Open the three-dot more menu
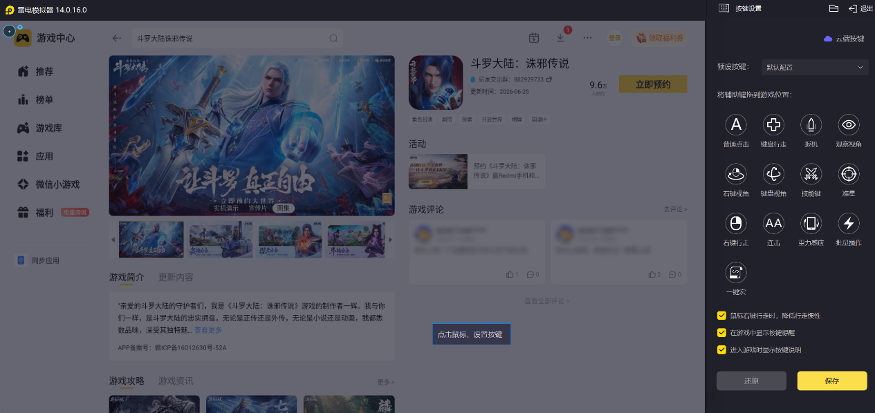 pos(587,38)
